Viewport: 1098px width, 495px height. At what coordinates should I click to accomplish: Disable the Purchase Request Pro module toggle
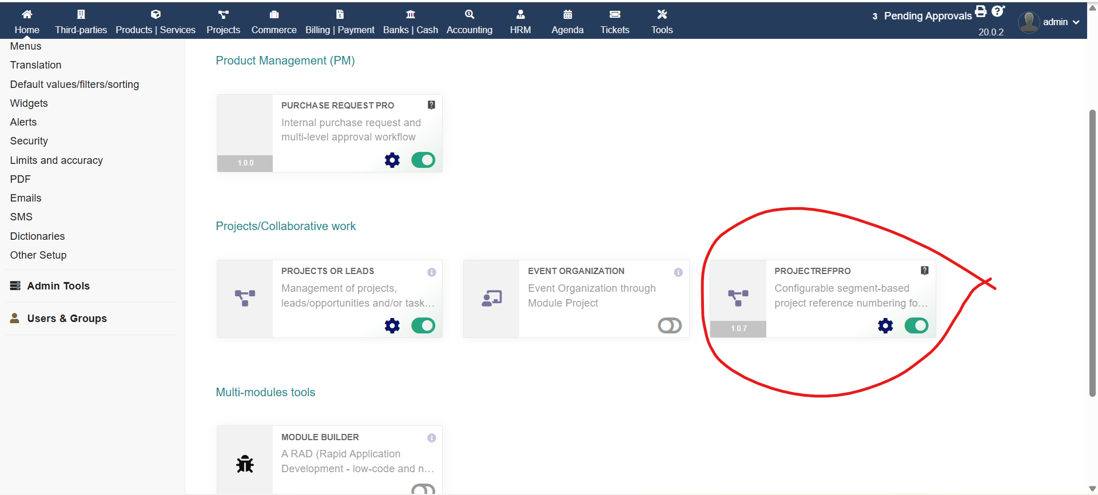[423, 160]
